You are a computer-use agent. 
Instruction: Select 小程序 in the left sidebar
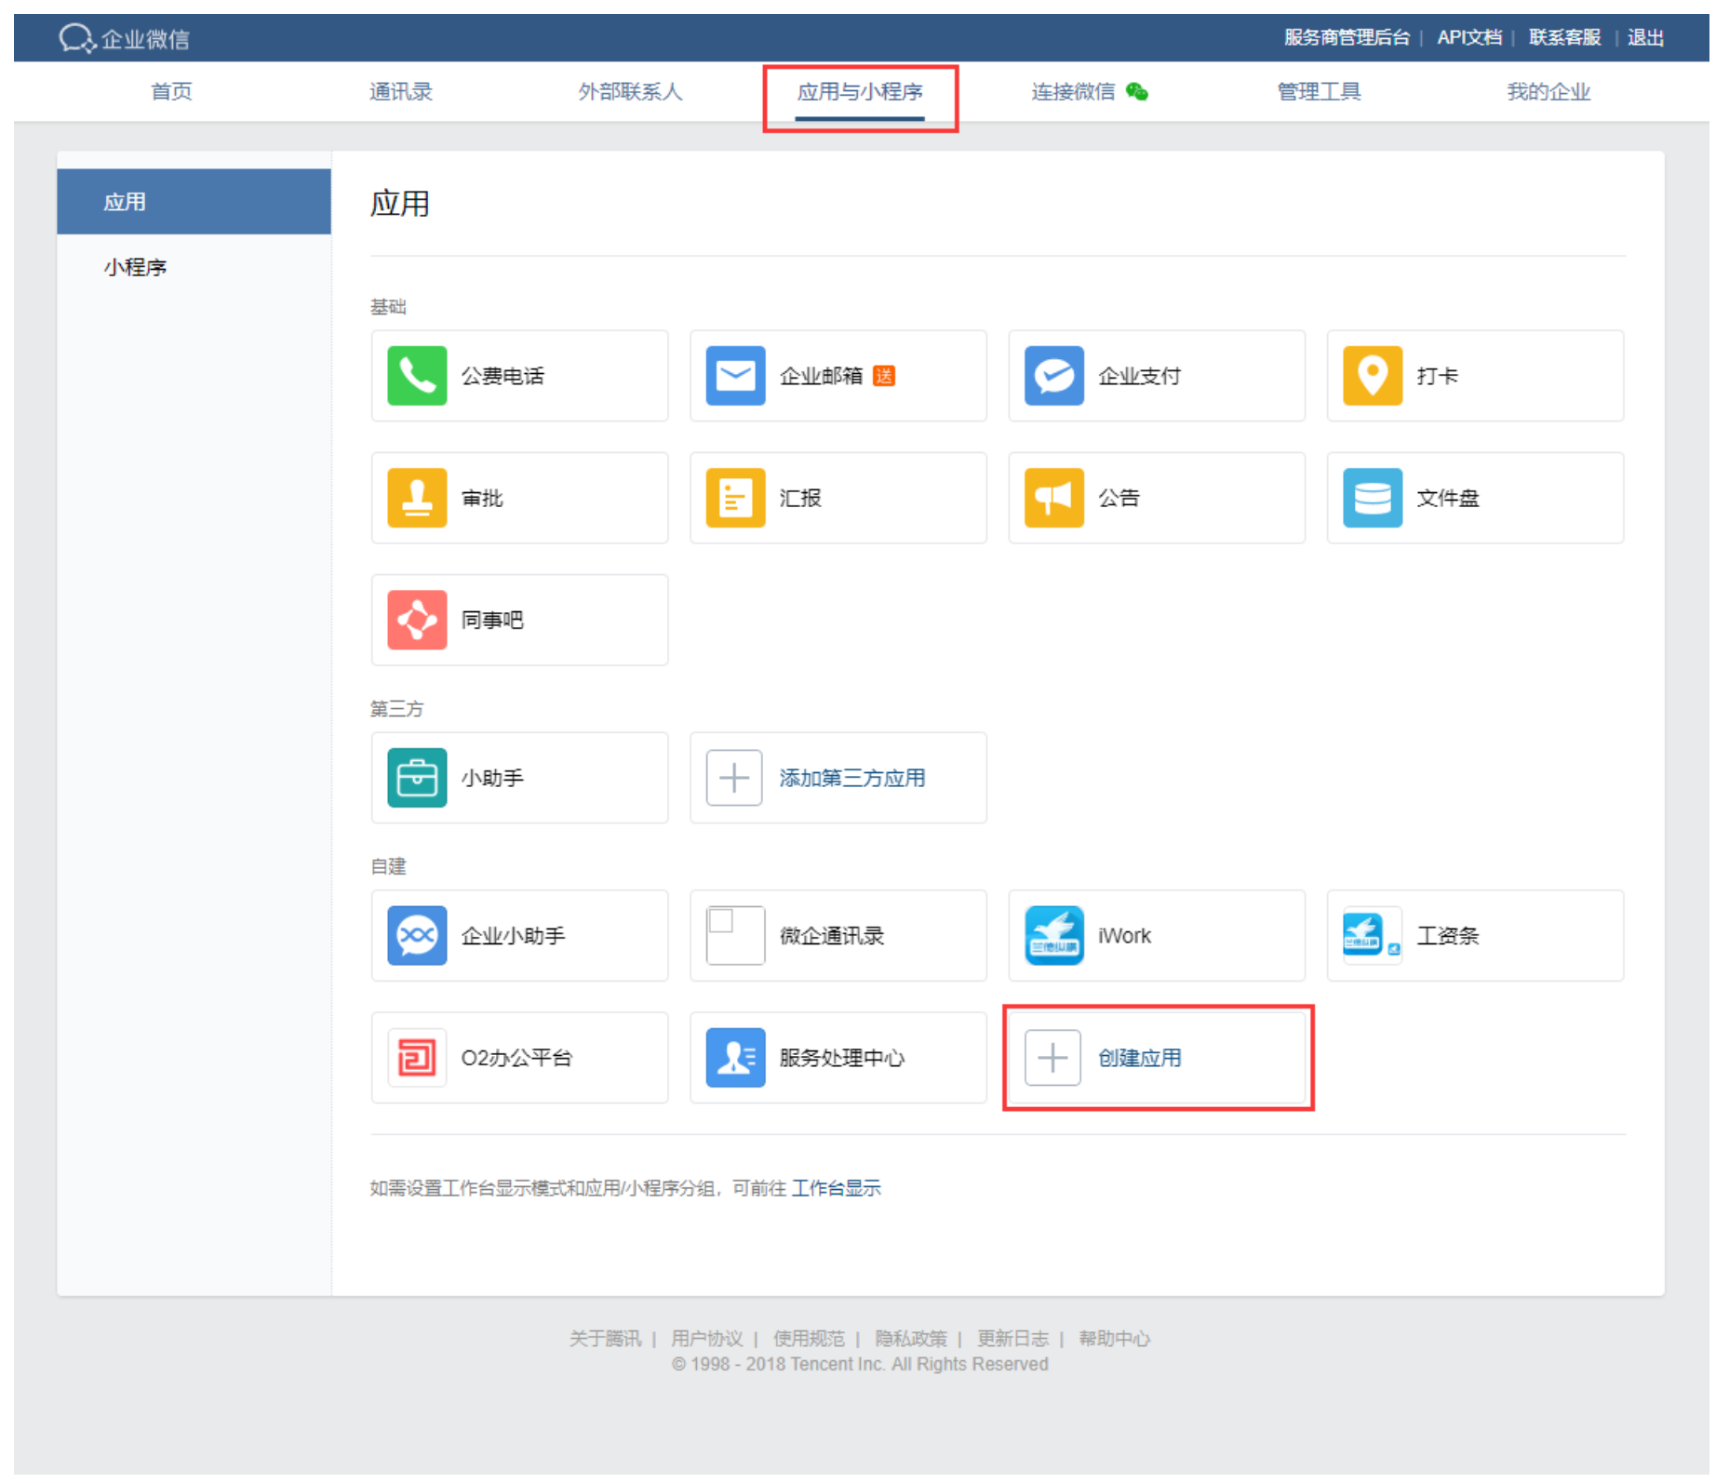pos(136,268)
